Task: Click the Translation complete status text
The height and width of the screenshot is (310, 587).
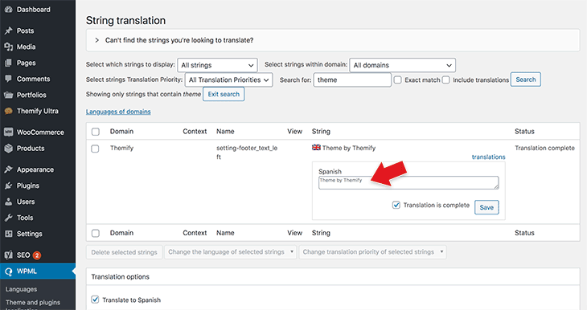Action: (x=544, y=148)
